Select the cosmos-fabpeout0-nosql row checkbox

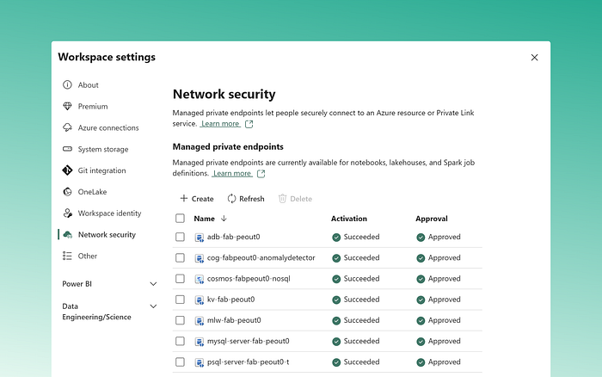180,279
